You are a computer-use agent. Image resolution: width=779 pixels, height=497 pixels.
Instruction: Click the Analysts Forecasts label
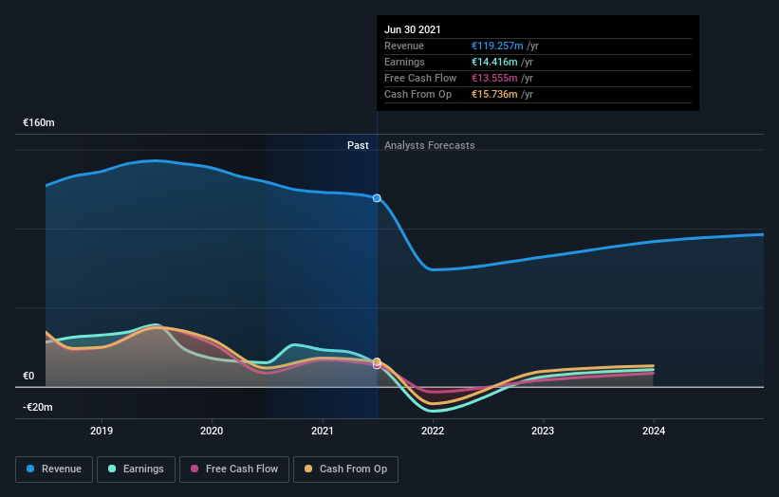pyautogui.click(x=429, y=145)
